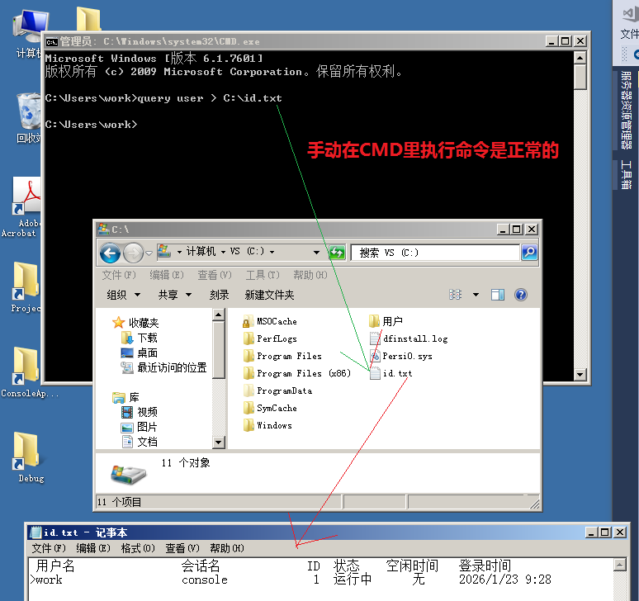The image size is (639, 601).
Task: Click navigation pane scrollbar down arrow
Action: point(219,442)
